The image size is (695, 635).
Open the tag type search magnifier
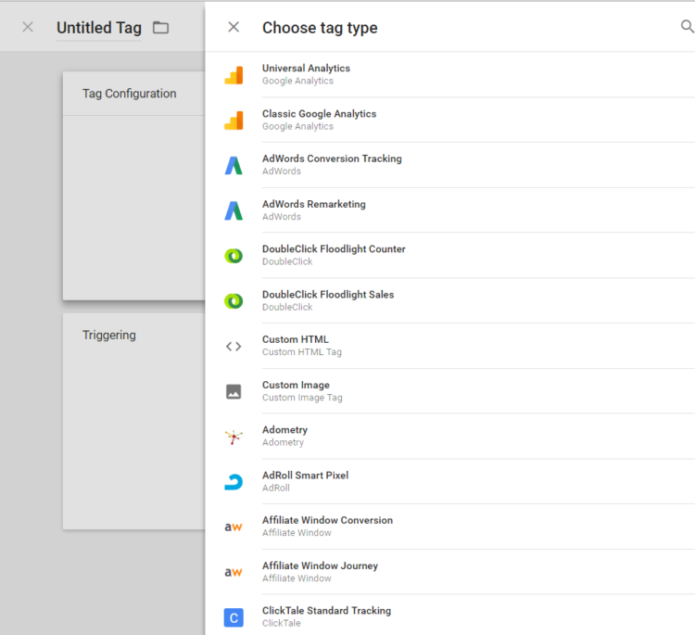point(688,27)
